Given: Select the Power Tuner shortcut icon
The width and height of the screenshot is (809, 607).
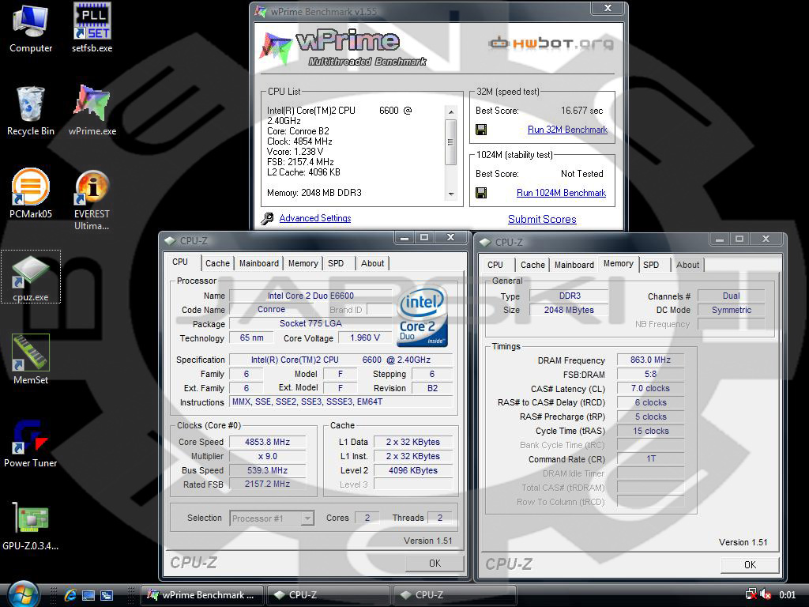Looking at the screenshot, I should pyautogui.click(x=31, y=443).
